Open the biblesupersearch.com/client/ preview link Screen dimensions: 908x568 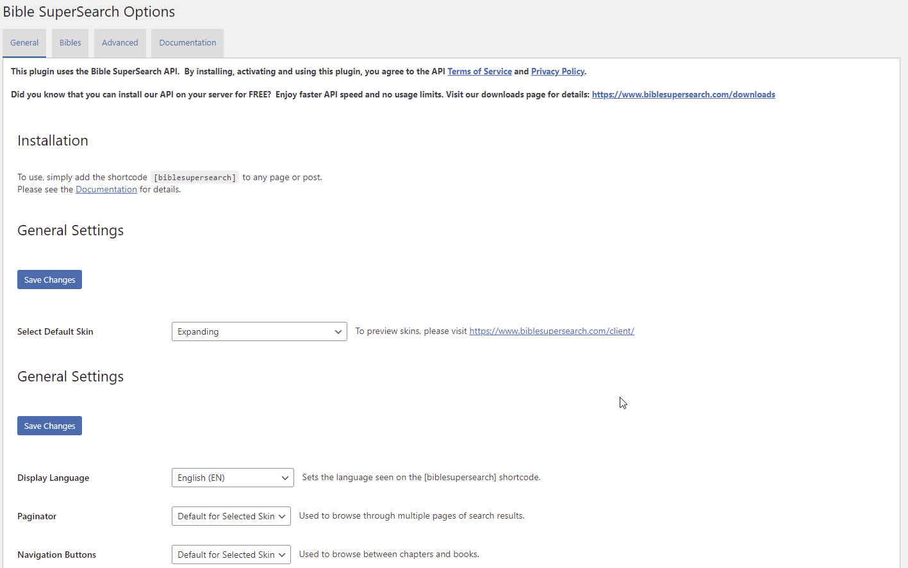click(552, 331)
